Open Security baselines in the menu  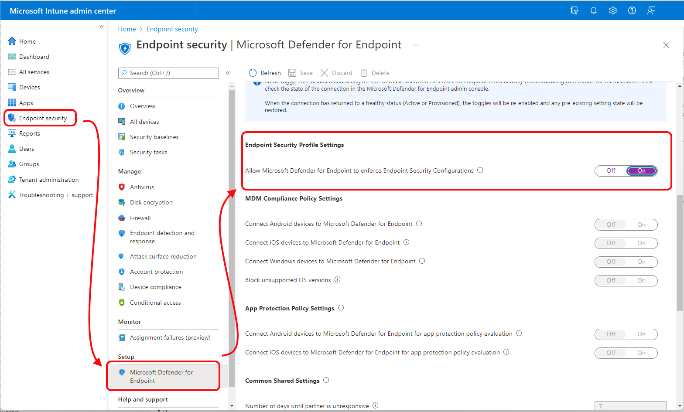[154, 137]
